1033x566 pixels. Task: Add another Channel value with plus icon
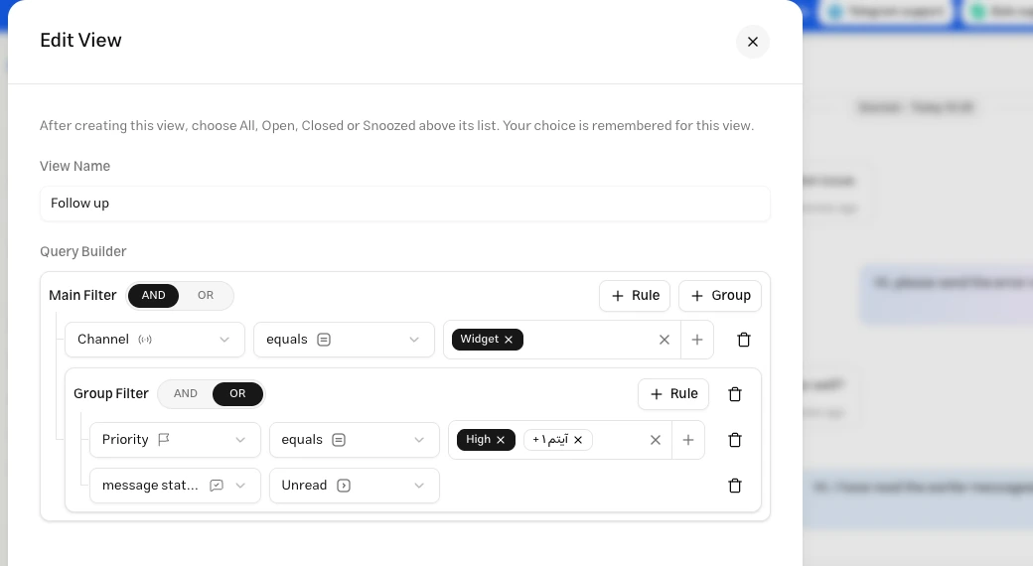(x=697, y=340)
